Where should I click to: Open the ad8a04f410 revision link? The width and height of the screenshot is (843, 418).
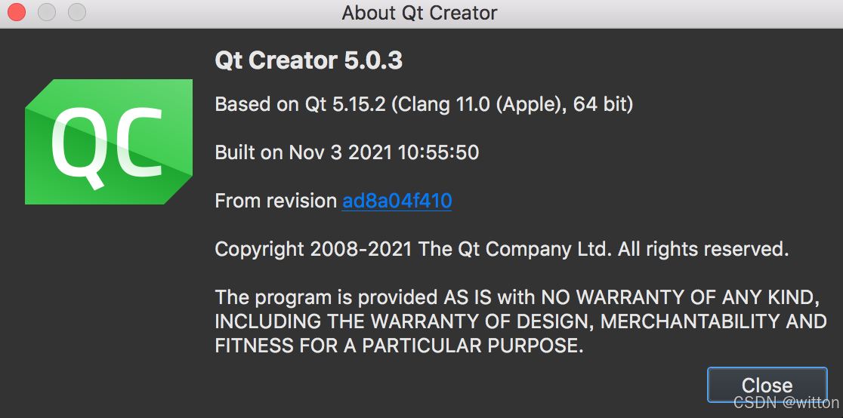coord(397,201)
